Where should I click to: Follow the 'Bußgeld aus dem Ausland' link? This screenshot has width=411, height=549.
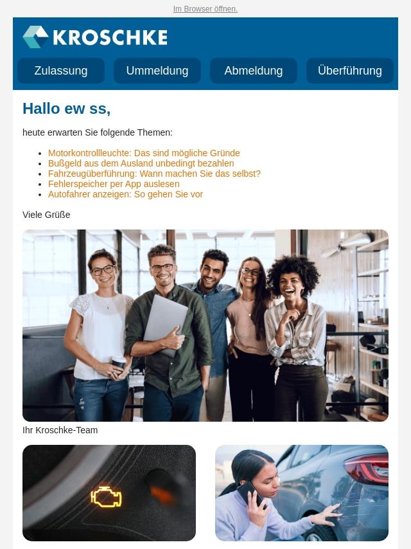(141, 163)
